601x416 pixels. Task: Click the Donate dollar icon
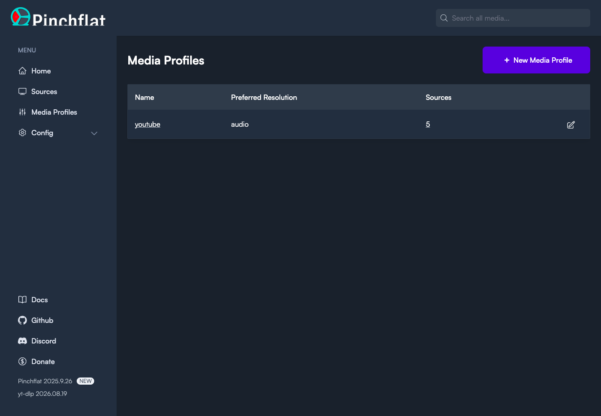coord(22,361)
